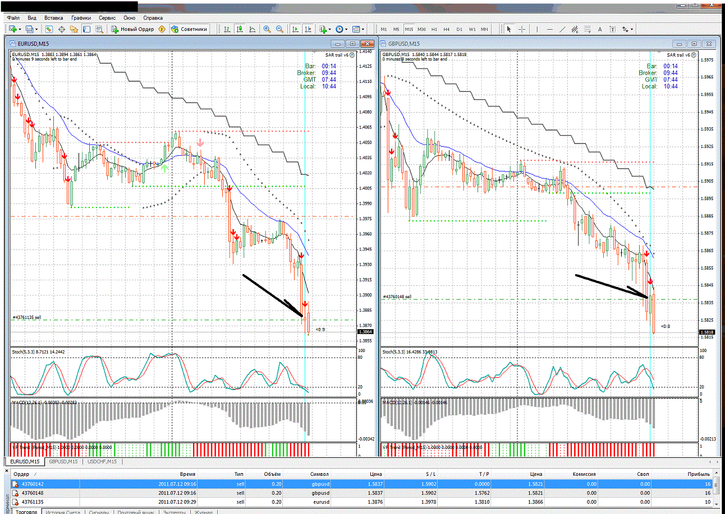Select the arrow cursor tool
The image size is (725, 514).
pyautogui.click(x=509, y=29)
